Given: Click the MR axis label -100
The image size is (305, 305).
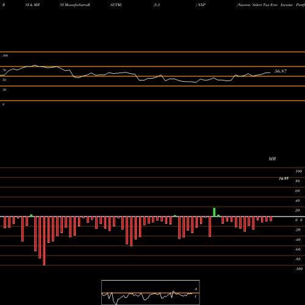Looking at the screenshot, I should [299, 269].
